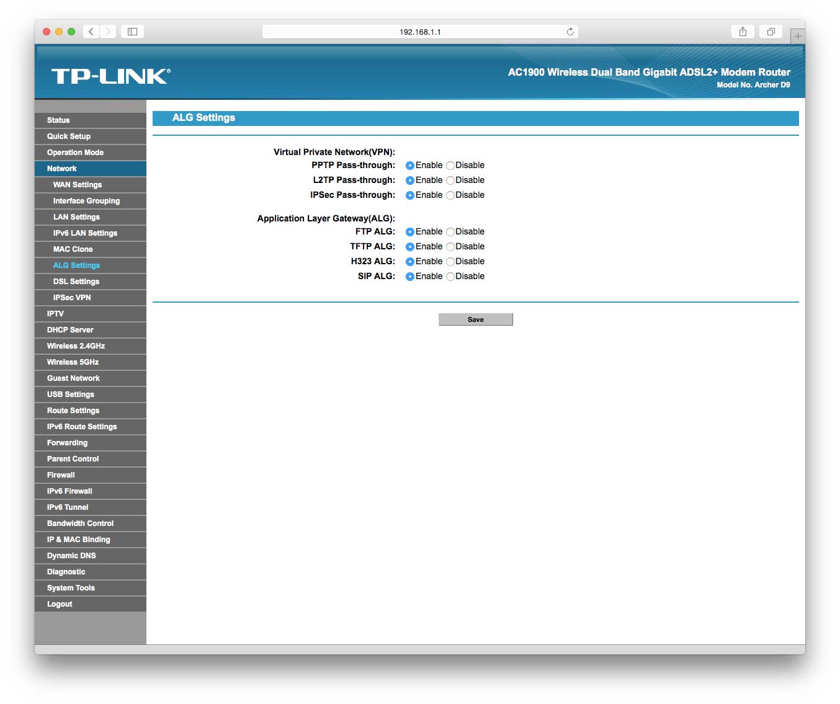840x704 pixels.
Task: Click the Model No. Archer D9 text
Action: point(753,85)
